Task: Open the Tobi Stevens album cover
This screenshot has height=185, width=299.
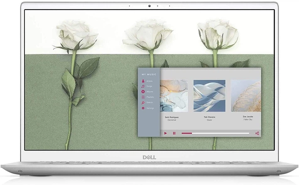Action: click(209, 96)
